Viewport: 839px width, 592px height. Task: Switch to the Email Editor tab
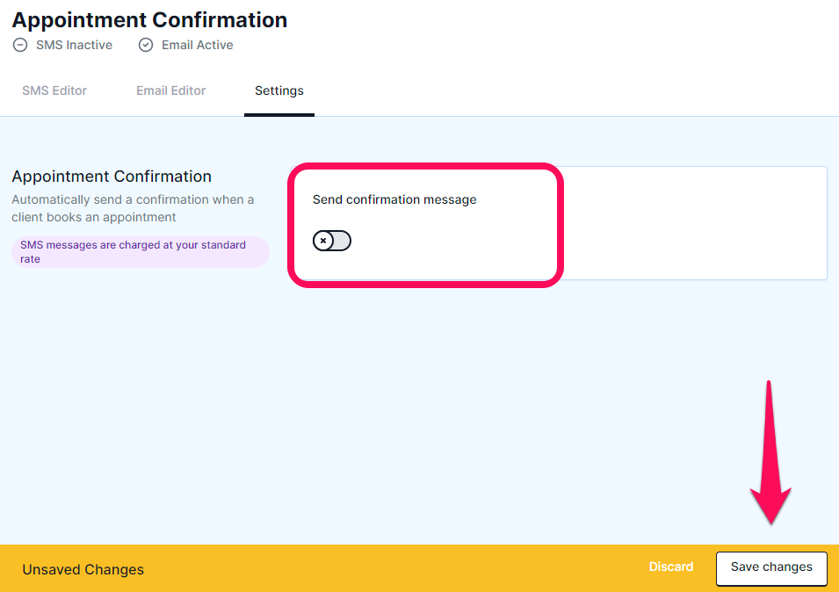tap(170, 90)
